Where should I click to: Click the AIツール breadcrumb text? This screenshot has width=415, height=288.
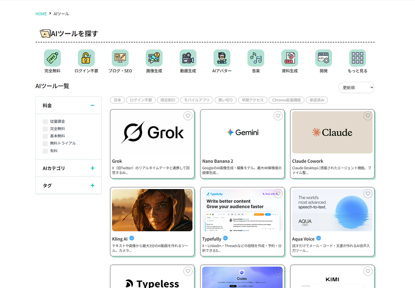click(61, 14)
